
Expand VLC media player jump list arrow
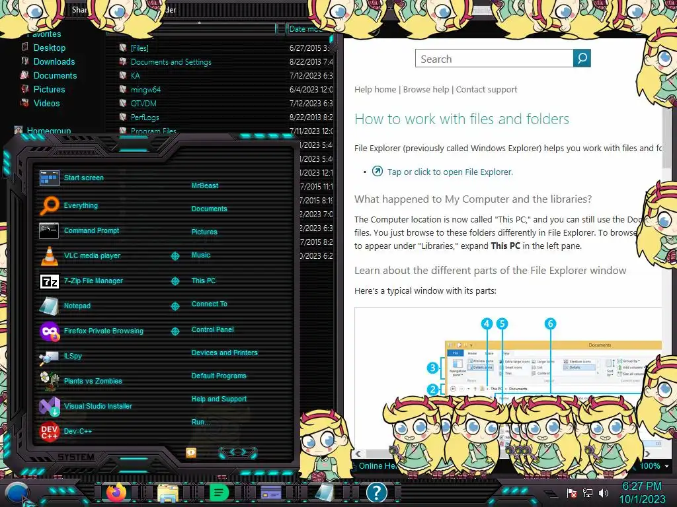tap(175, 256)
